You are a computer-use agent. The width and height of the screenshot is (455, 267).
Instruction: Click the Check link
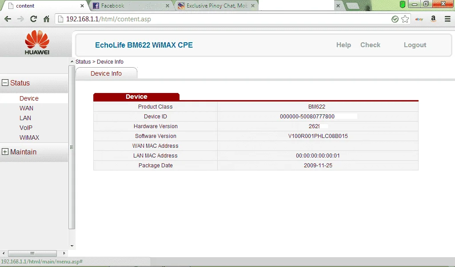(370, 45)
